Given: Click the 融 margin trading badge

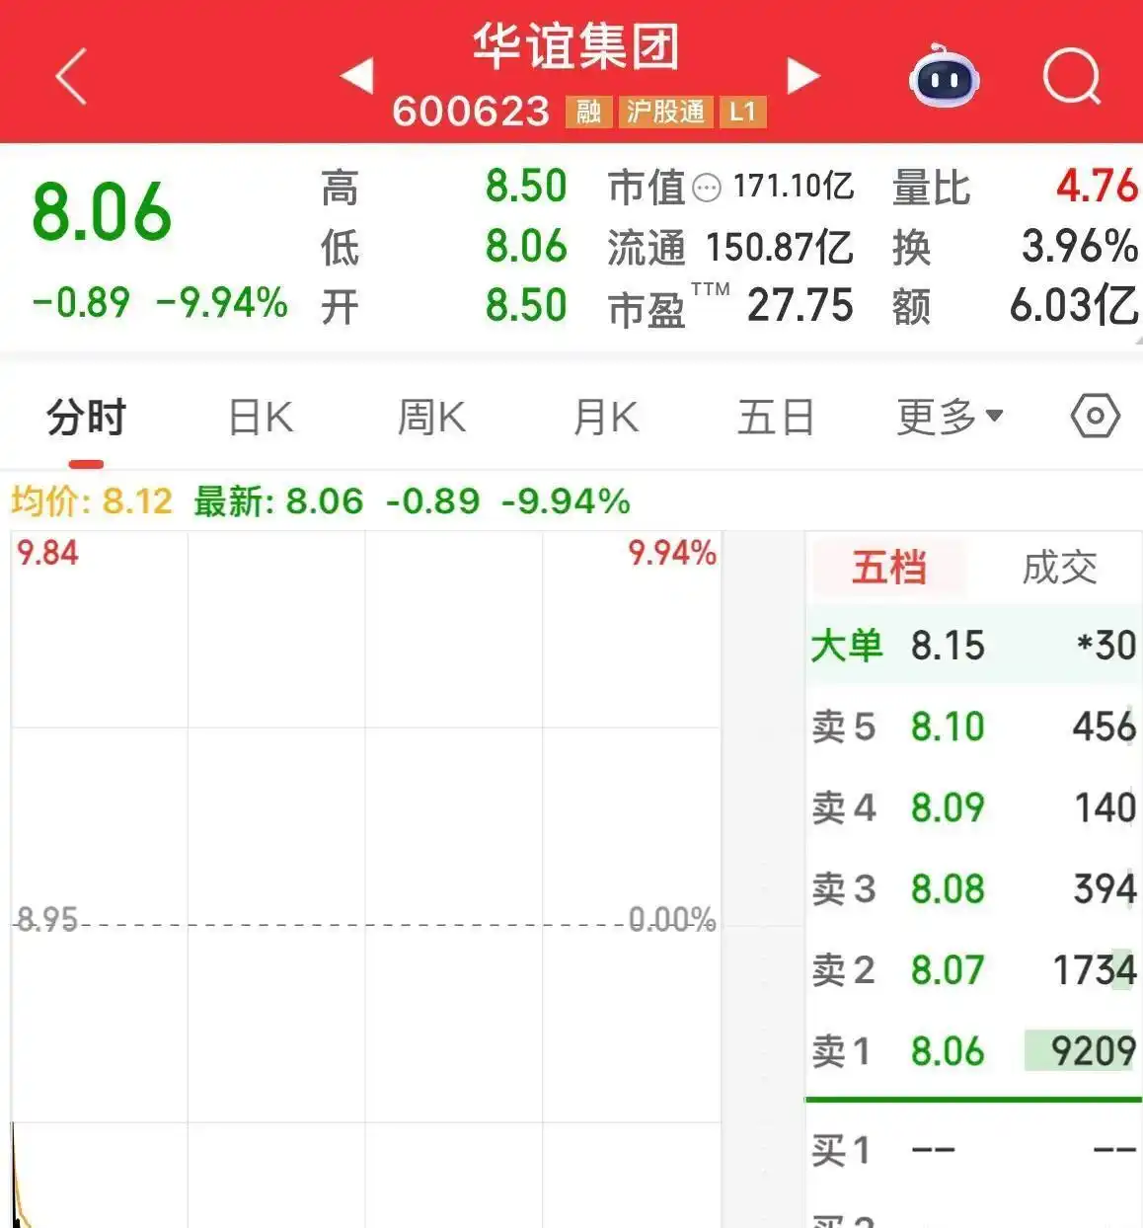Looking at the screenshot, I should [587, 112].
